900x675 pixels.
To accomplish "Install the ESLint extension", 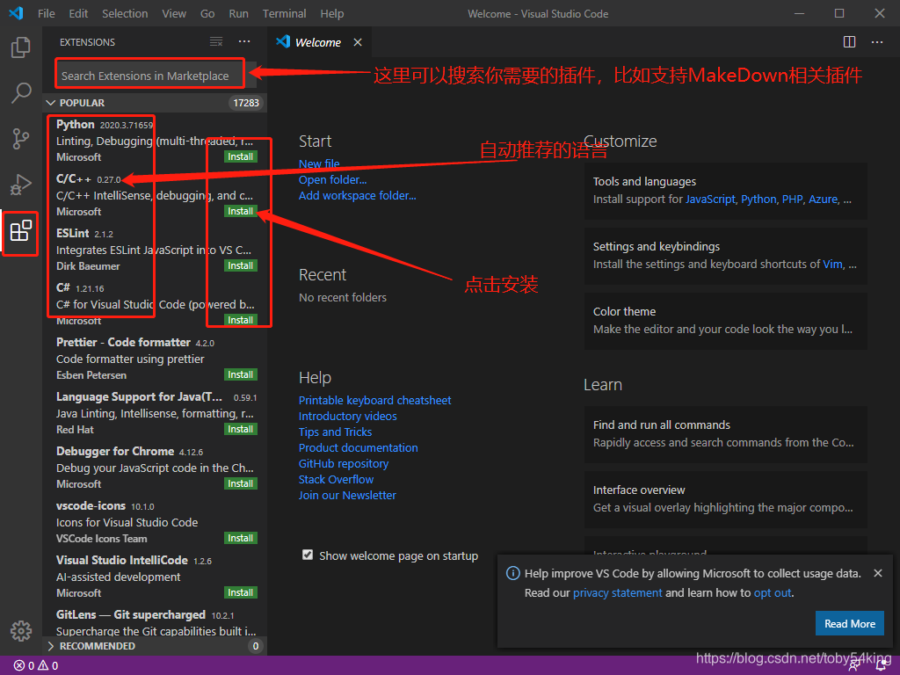I will click(241, 265).
